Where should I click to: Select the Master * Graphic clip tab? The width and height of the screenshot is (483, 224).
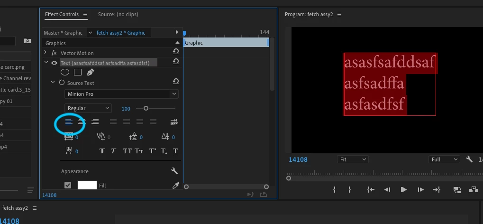(63, 32)
